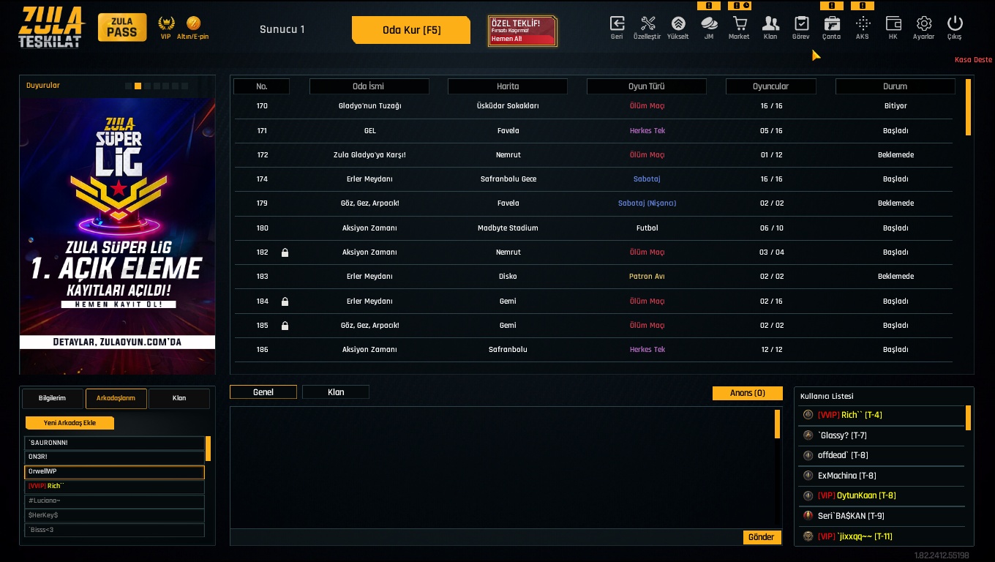Open the Klan tab beside Arkadaşlarım
This screenshot has height=562, width=995.
pyautogui.click(x=179, y=398)
